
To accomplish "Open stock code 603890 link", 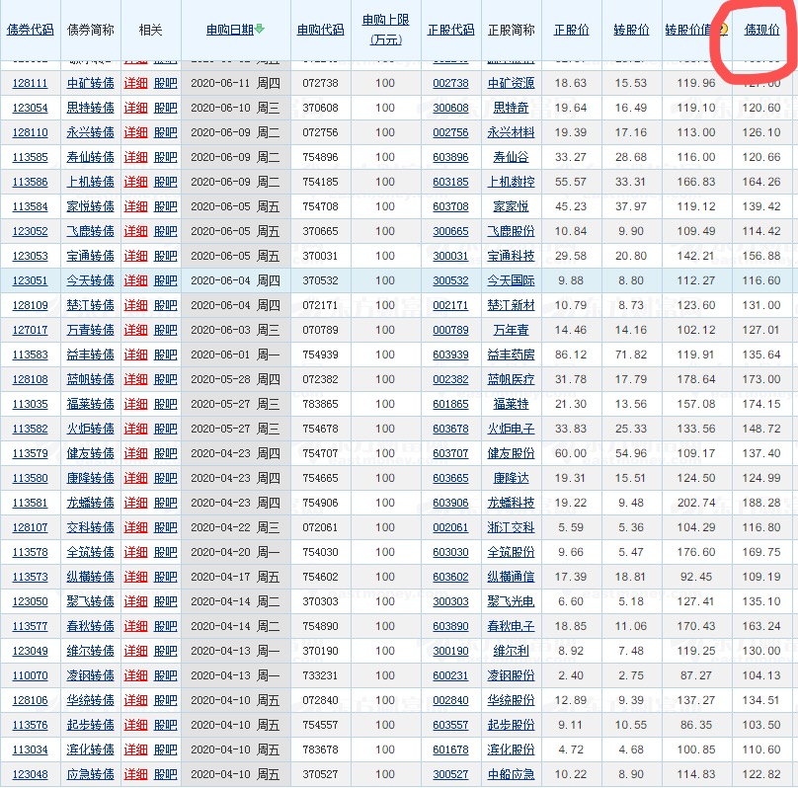I will point(451,626).
